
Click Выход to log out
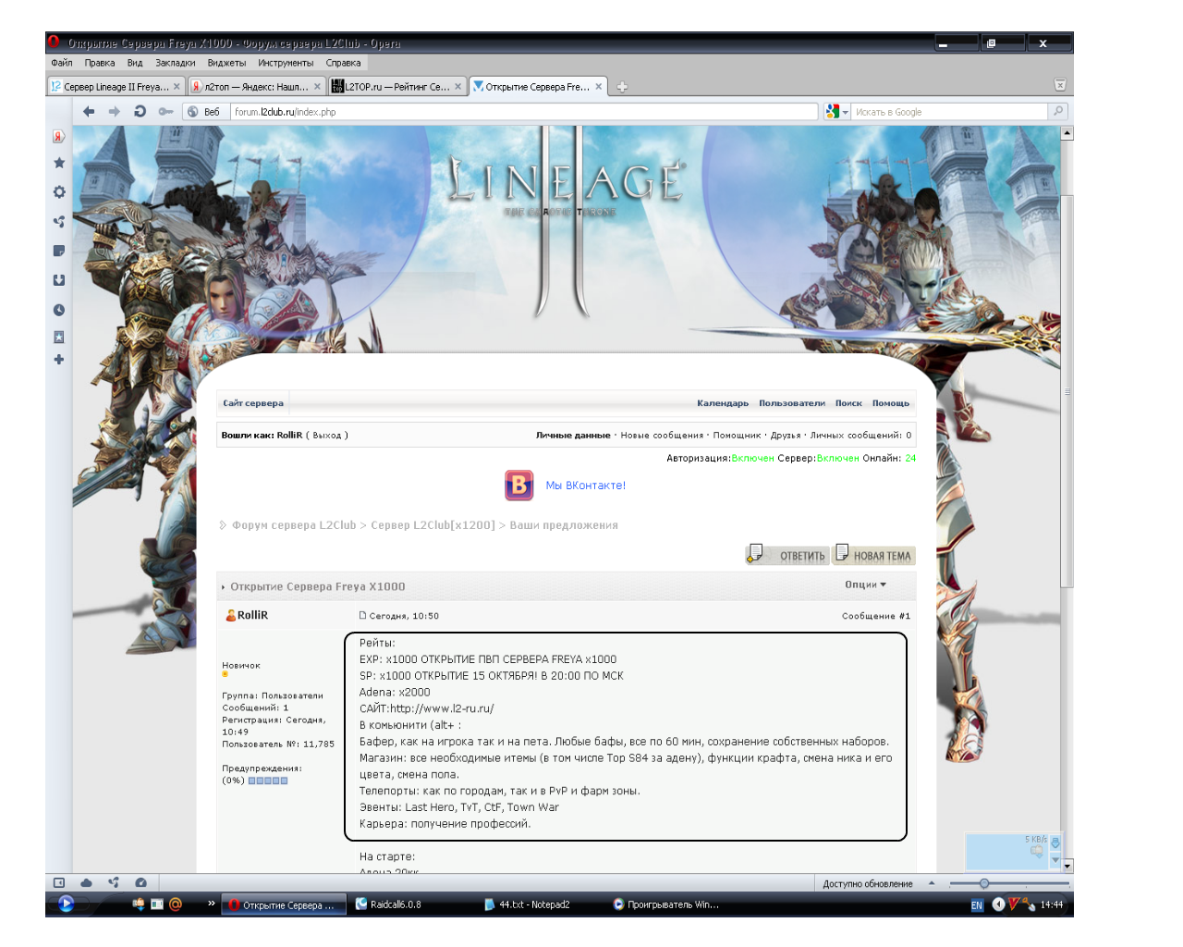point(327,436)
